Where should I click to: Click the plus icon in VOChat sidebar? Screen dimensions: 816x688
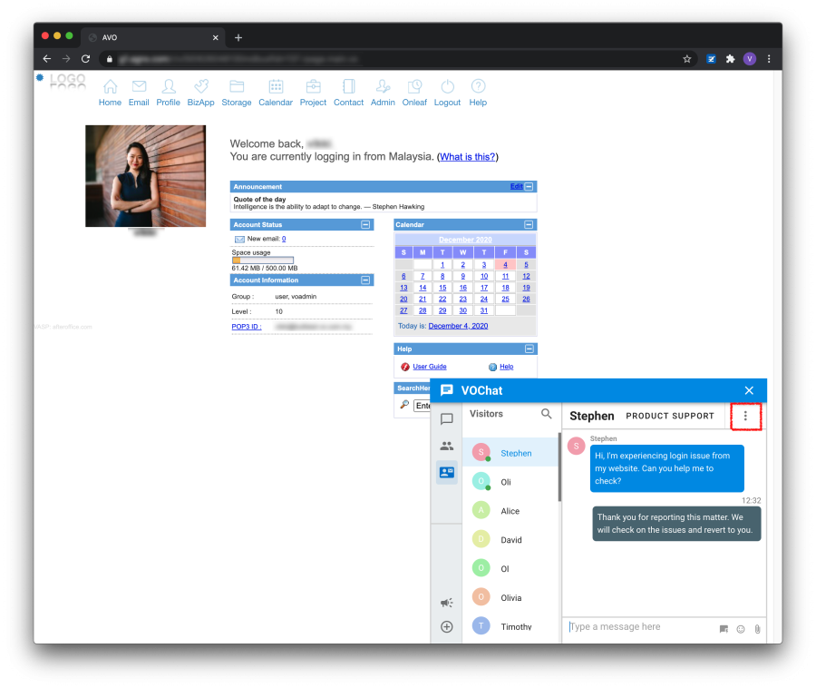click(446, 626)
